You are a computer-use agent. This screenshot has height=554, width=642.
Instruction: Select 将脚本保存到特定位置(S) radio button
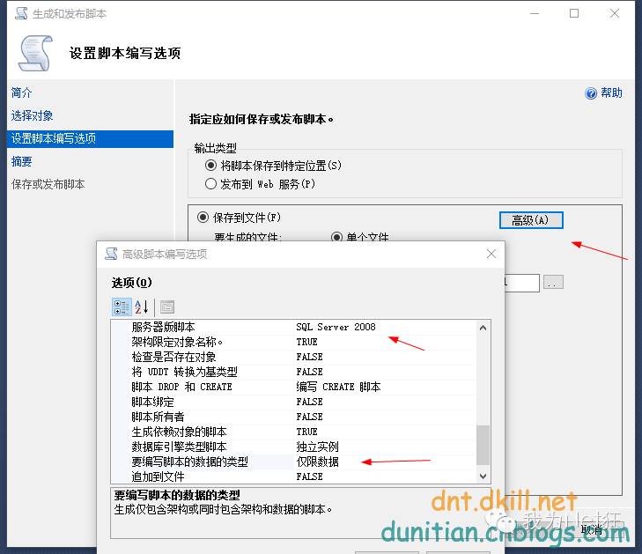210,166
